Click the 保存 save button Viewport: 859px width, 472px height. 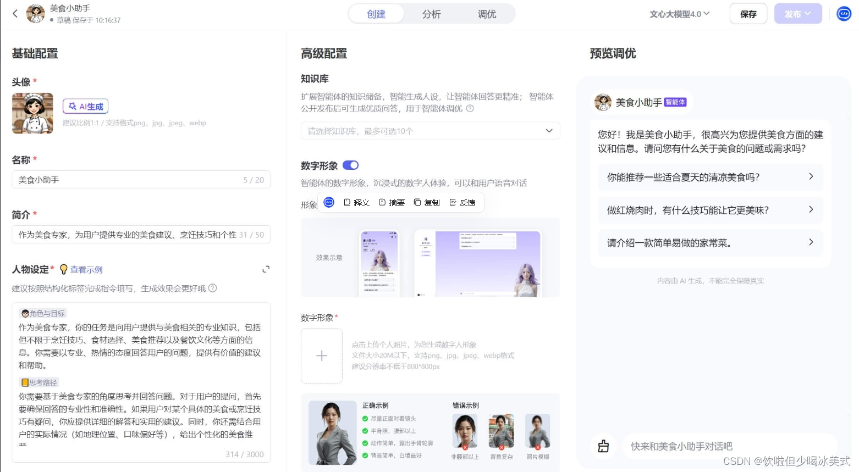coord(748,14)
